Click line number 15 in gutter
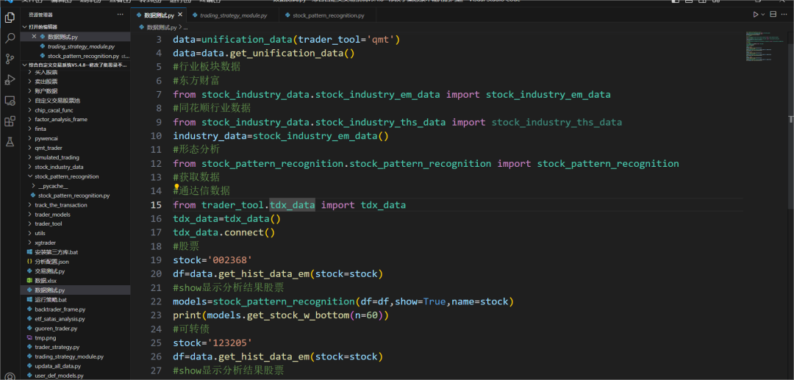Image resolution: width=794 pixels, height=380 pixels. click(157, 205)
